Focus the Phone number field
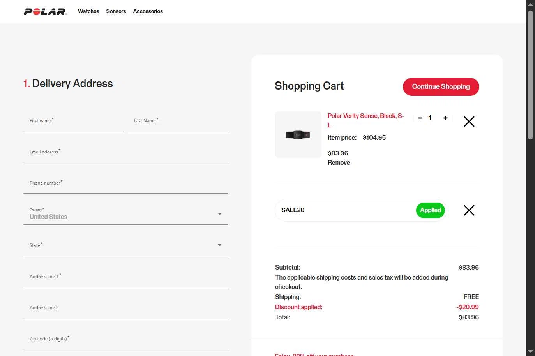Screen dimensions: 535x356 125,183
